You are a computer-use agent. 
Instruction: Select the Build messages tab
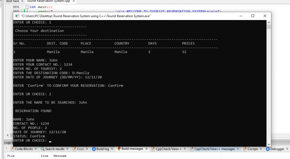point(132,149)
